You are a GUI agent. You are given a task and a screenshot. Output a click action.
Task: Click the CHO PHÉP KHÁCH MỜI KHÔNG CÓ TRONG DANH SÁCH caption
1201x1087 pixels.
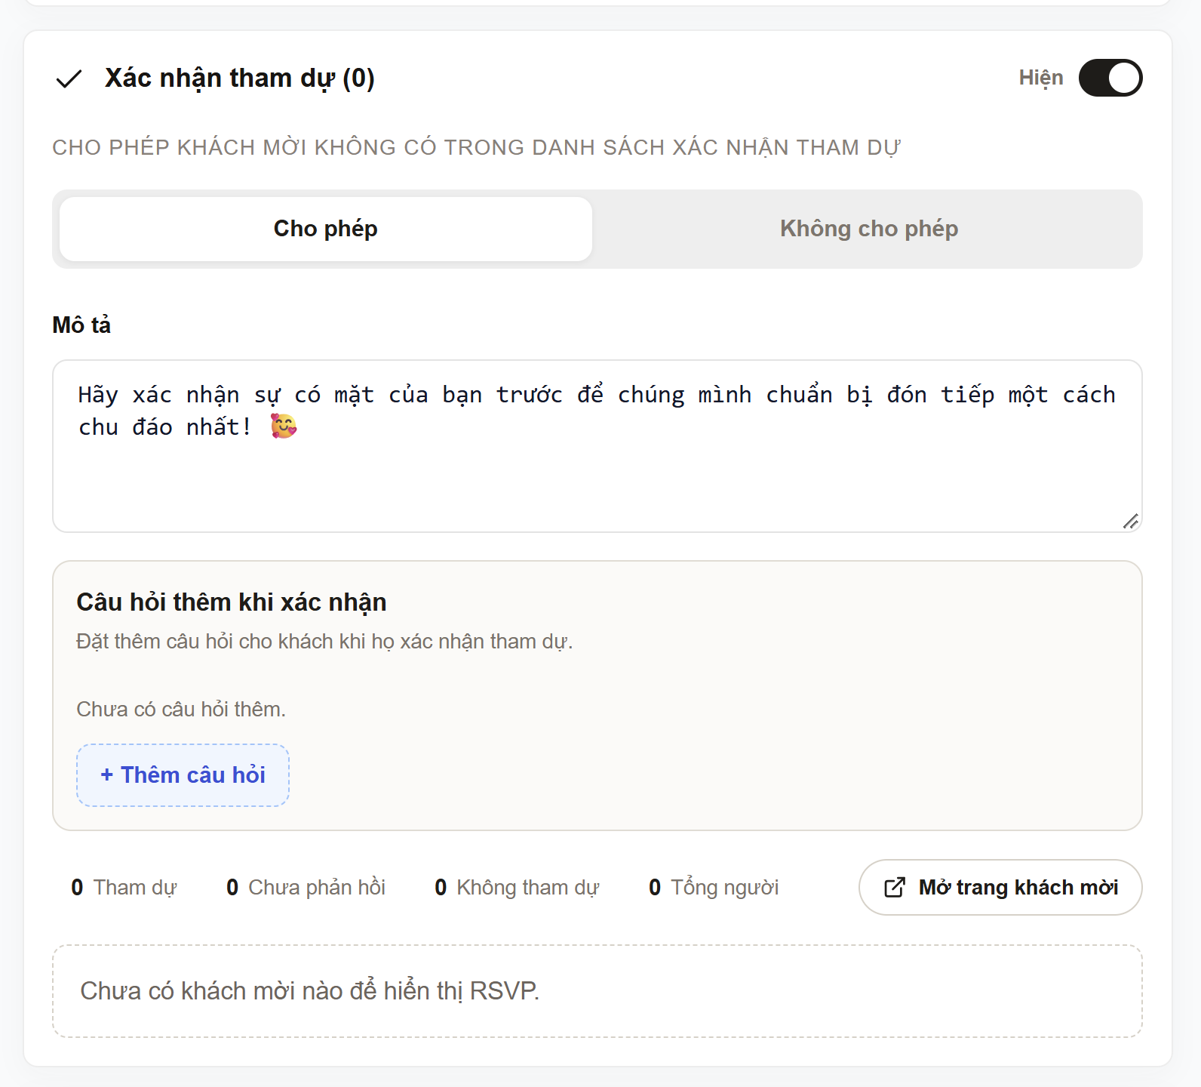click(477, 147)
